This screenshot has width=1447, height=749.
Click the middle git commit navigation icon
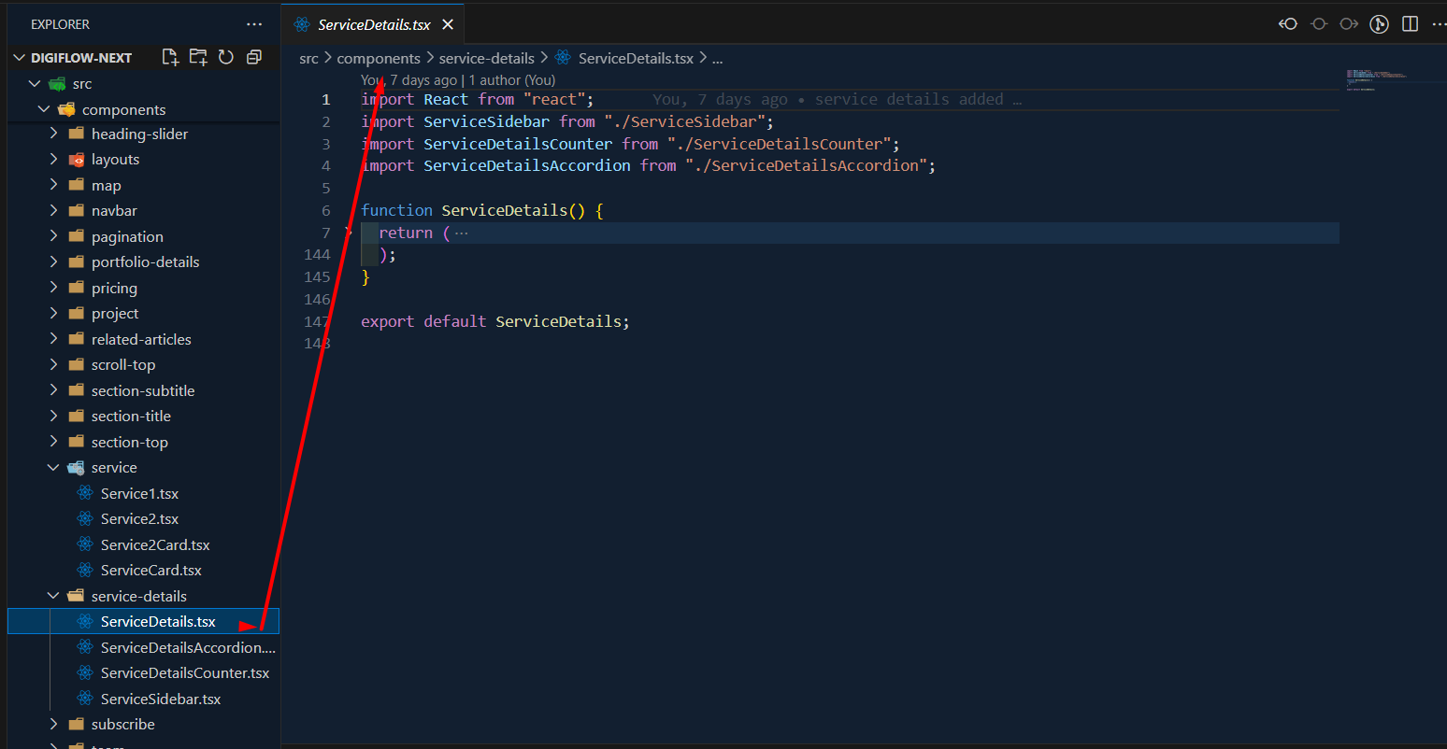pos(1319,24)
